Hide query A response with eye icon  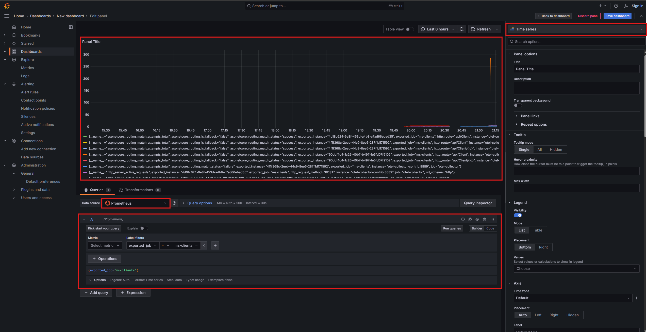[x=477, y=219]
